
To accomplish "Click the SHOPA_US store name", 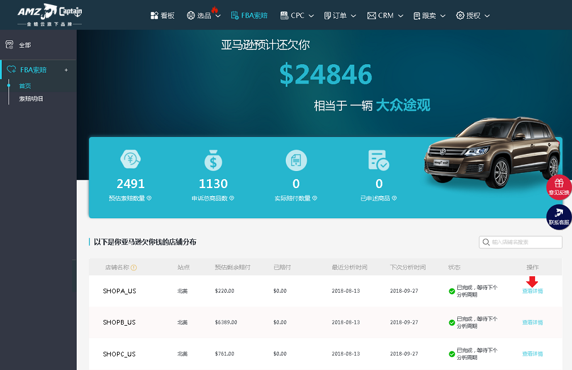I will tap(119, 291).
